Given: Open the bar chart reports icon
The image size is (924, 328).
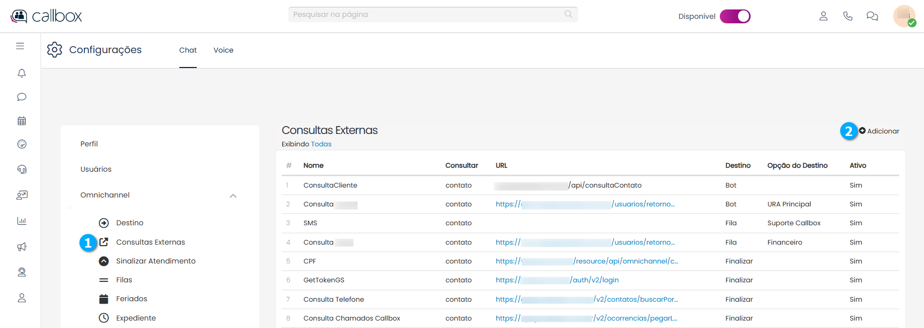Looking at the screenshot, I should point(21,221).
